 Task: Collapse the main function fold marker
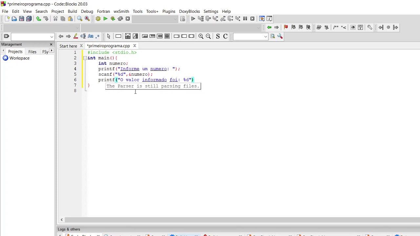85,58
